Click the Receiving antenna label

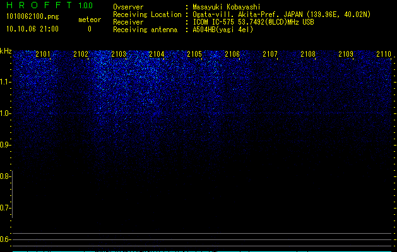pos(145,30)
